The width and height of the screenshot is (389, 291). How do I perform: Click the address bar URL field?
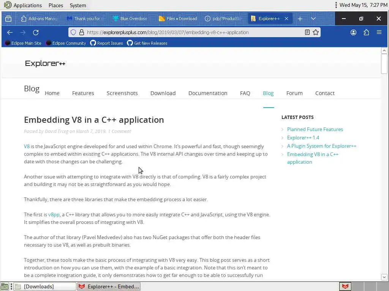pyautogui.click(x=193, y=33)
